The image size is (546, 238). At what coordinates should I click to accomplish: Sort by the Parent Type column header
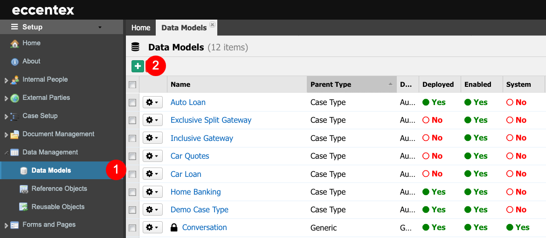pyautogui.click(x=352, y=84)
